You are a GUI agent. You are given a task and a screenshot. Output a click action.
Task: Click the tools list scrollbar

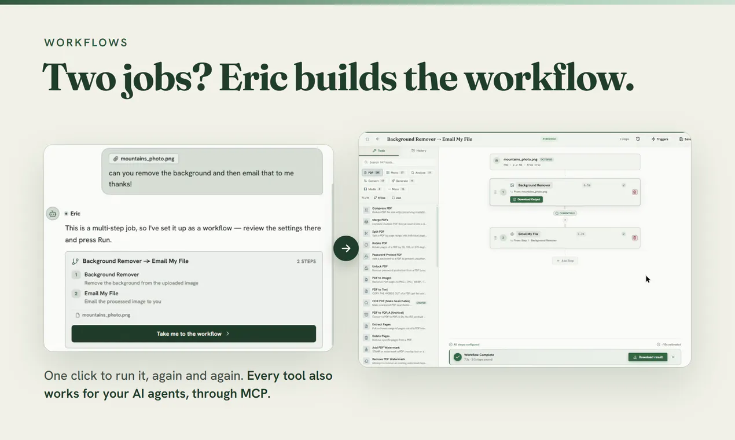[x=438, y=236]
